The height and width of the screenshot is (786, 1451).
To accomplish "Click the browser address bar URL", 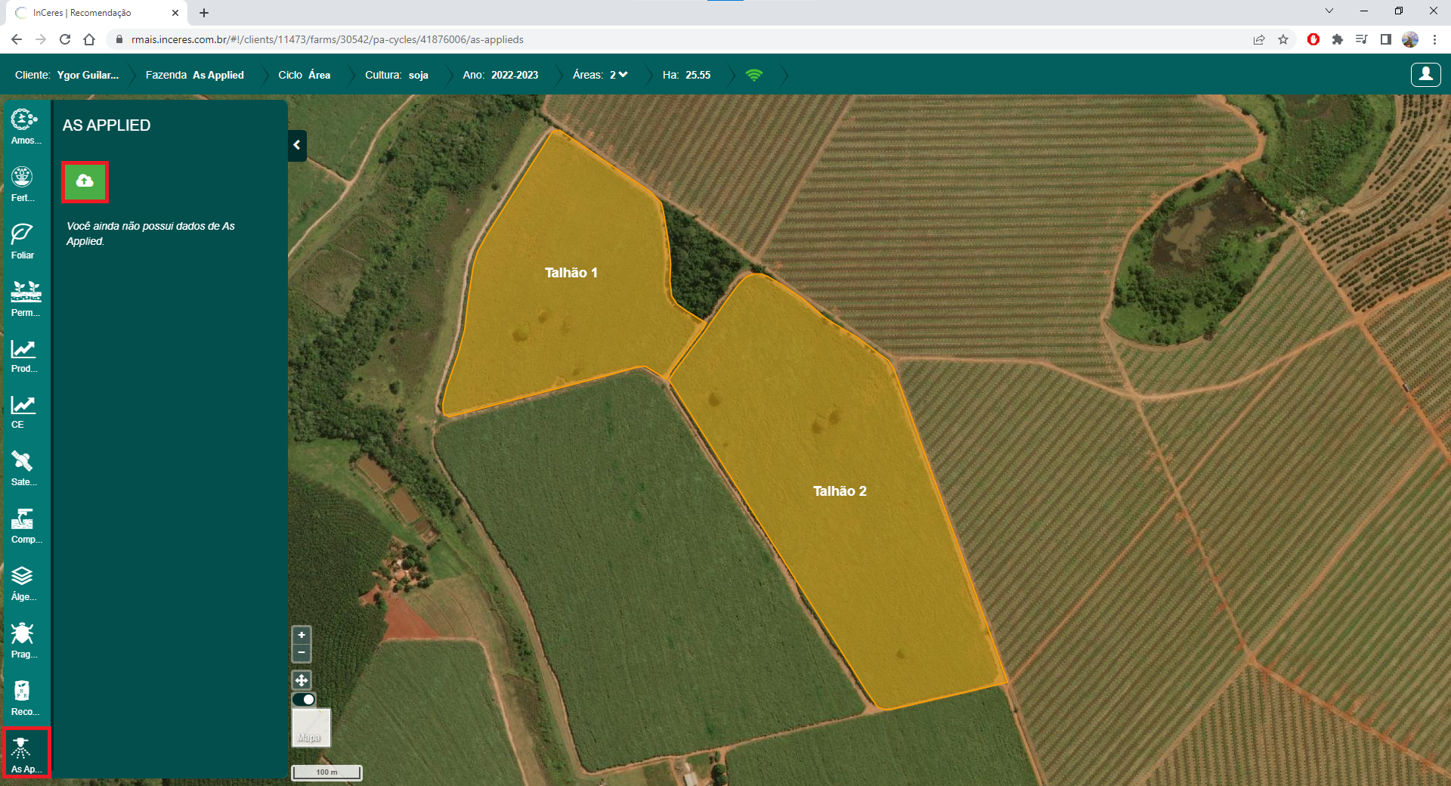I will (x=327, y=39).
